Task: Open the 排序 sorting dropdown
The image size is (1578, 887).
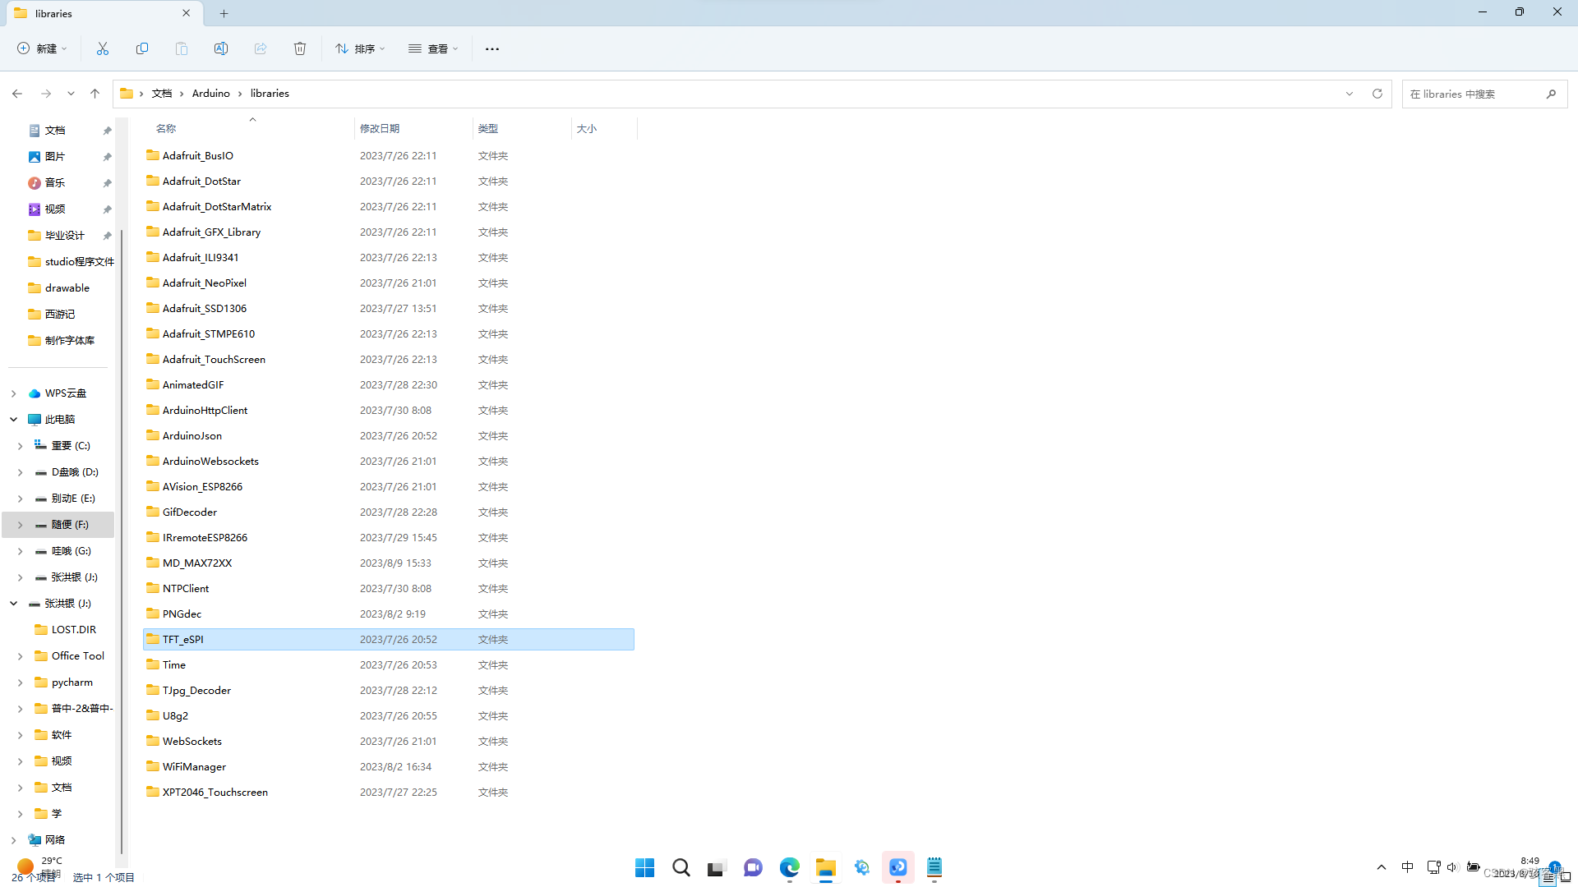Action: pyautogui.click(x=359, y=48)
